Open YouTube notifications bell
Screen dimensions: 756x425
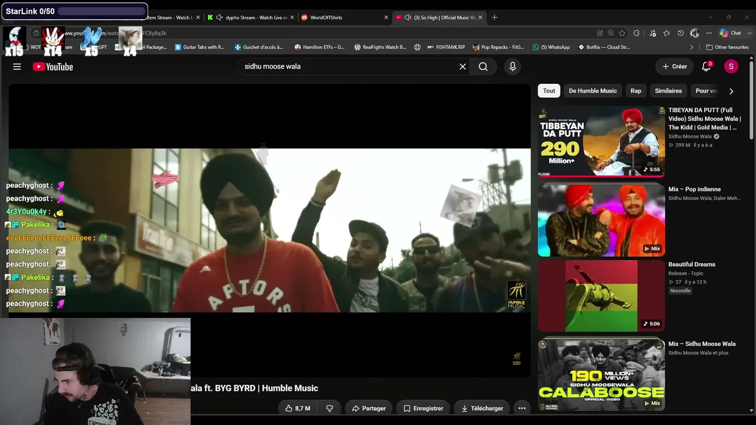pos(706,67)
